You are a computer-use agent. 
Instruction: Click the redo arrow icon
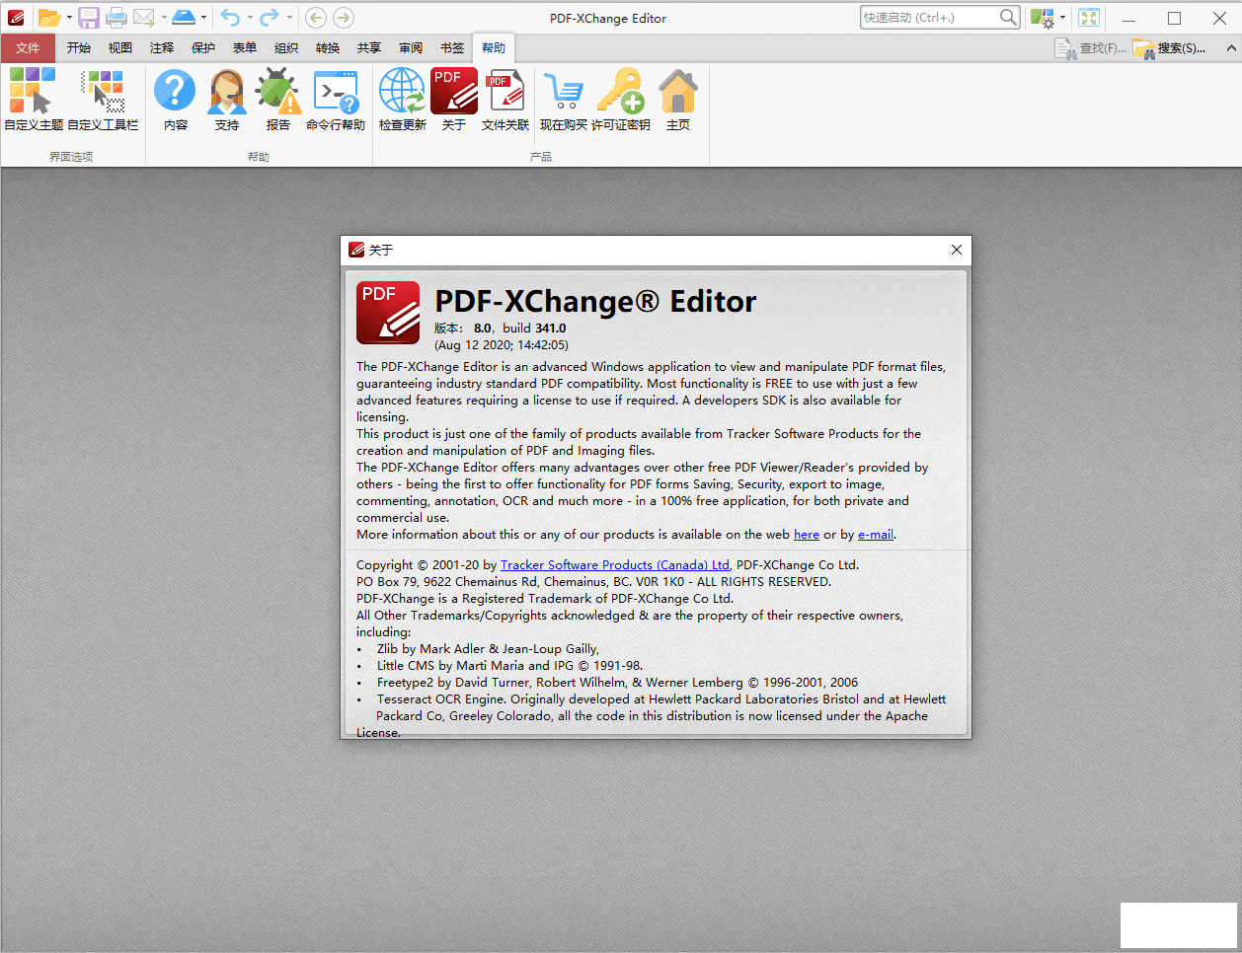[x=270, y=18]
